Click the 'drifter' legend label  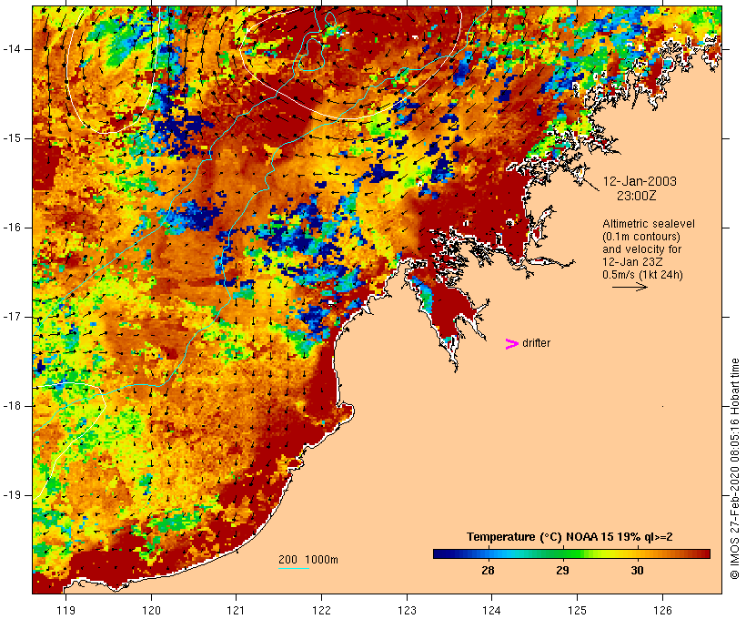[x=536, y=343]
